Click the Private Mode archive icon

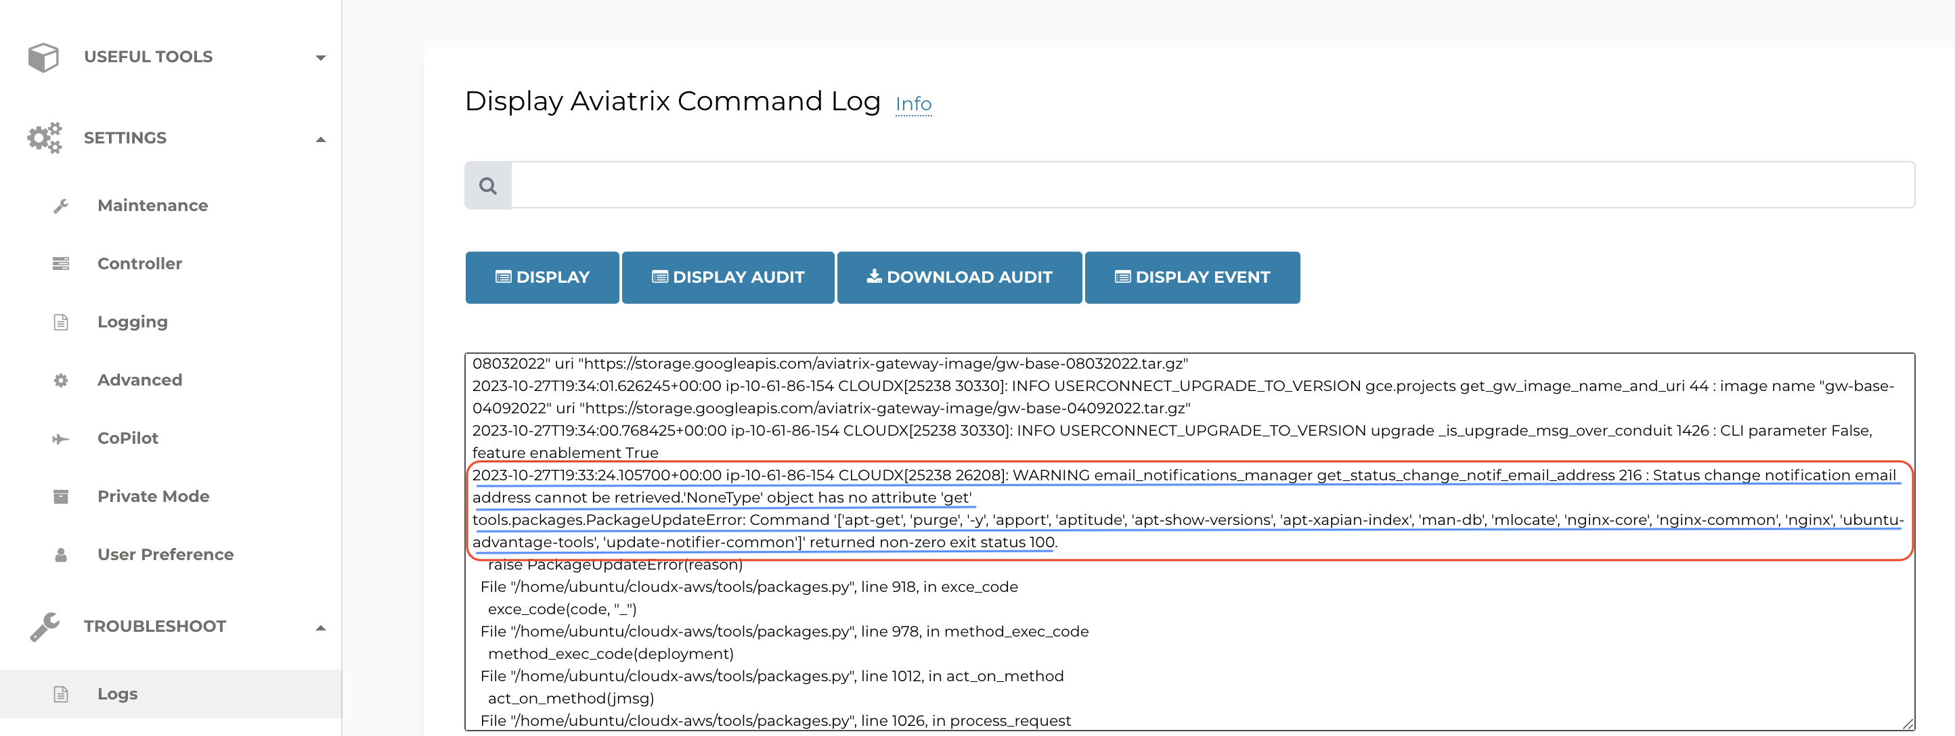coord(62,495)
